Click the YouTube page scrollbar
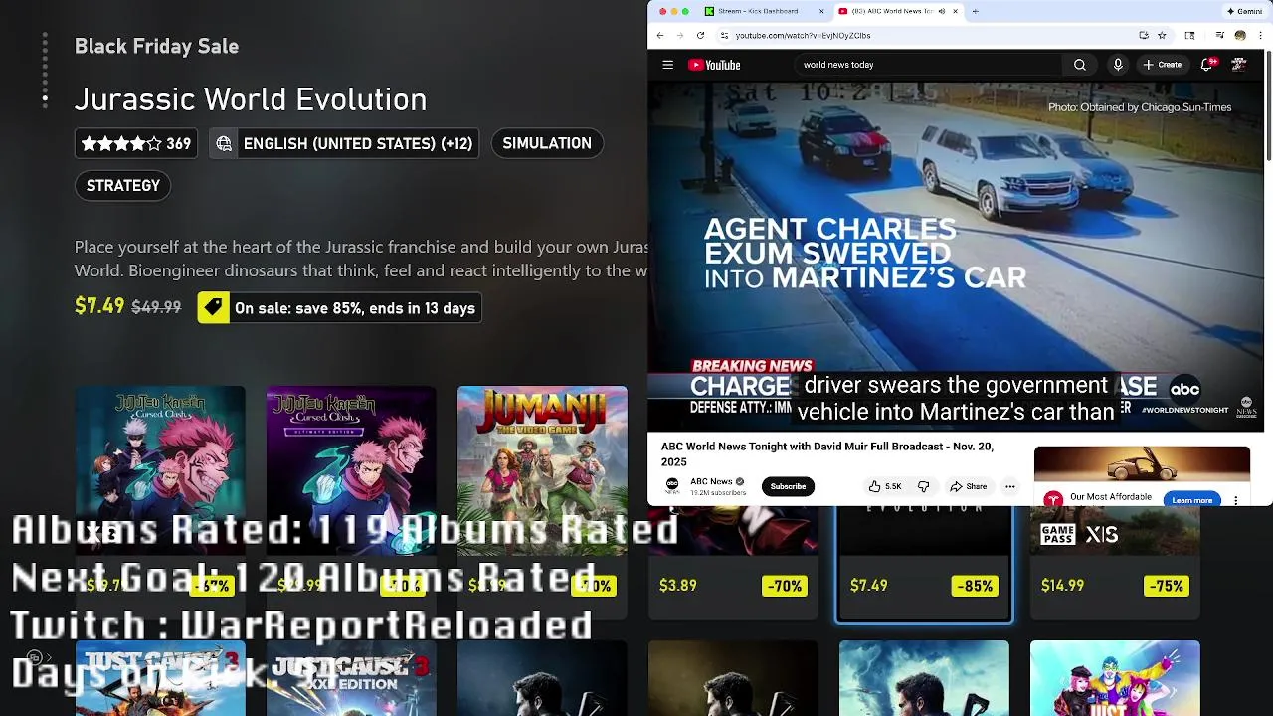This screenshot has height=716, width=1273. pyautogui.click(x=1269, y=104)
